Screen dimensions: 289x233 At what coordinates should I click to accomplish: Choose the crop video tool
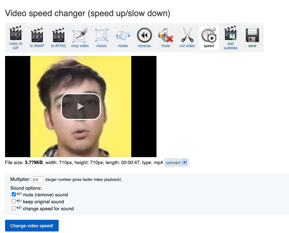coord(80,38)
